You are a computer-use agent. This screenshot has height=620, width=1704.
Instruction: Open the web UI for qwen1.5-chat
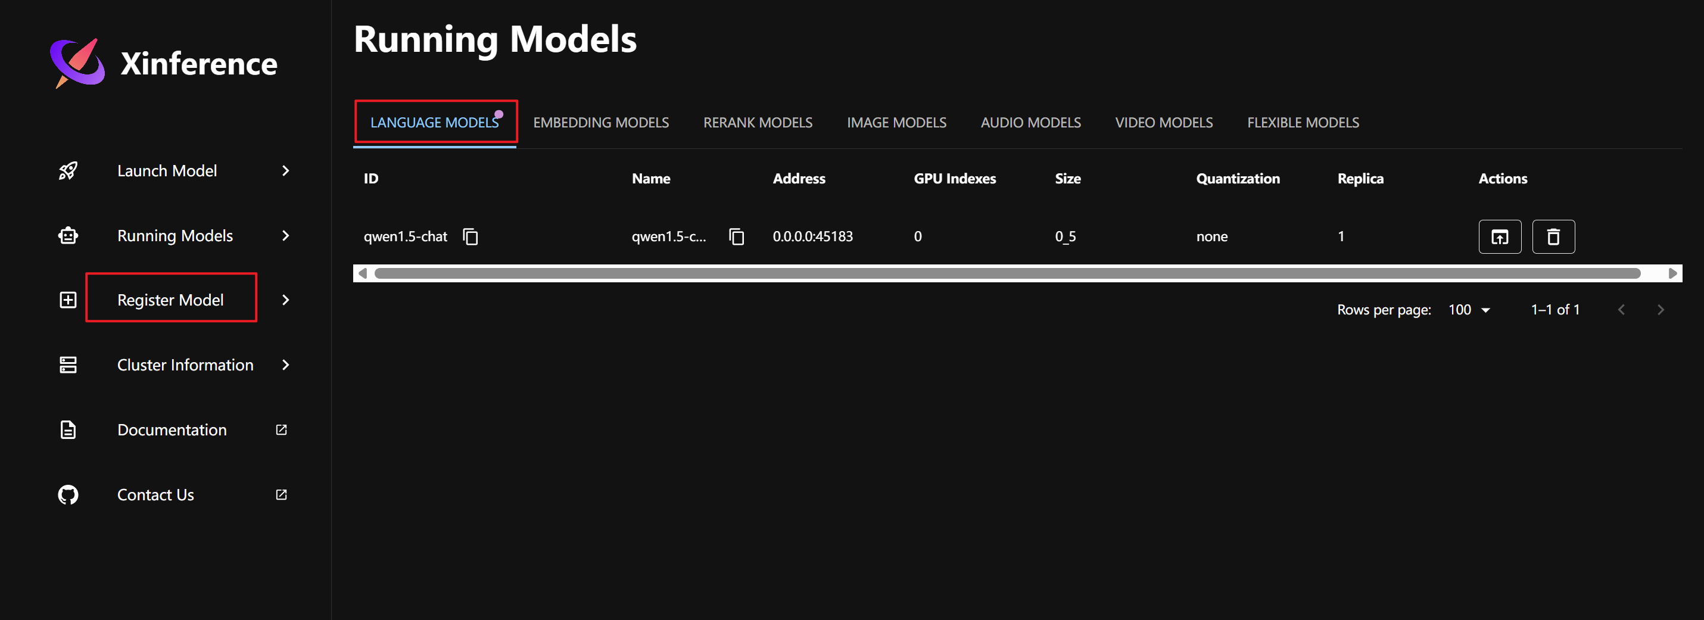click(1500, 236)
